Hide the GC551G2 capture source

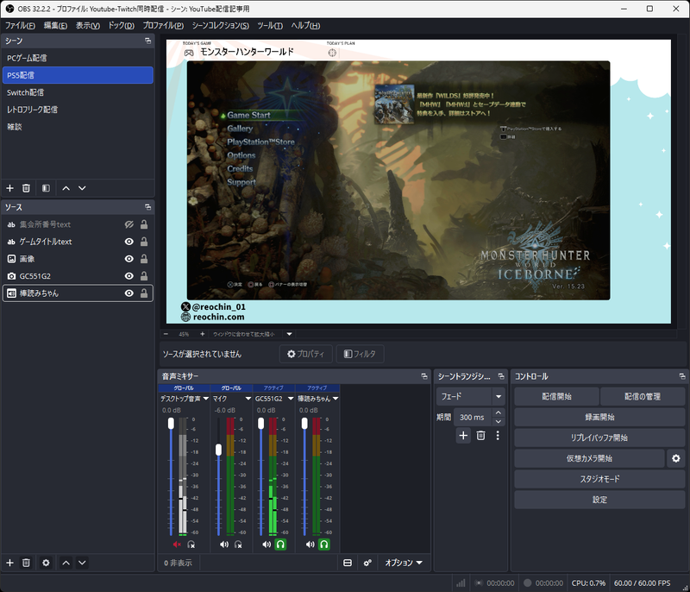pos(129,276)
